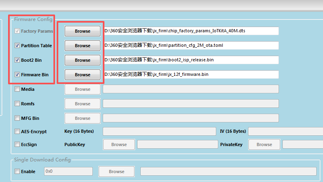Uncheck the Partition Table checkbox

(17, 46)
